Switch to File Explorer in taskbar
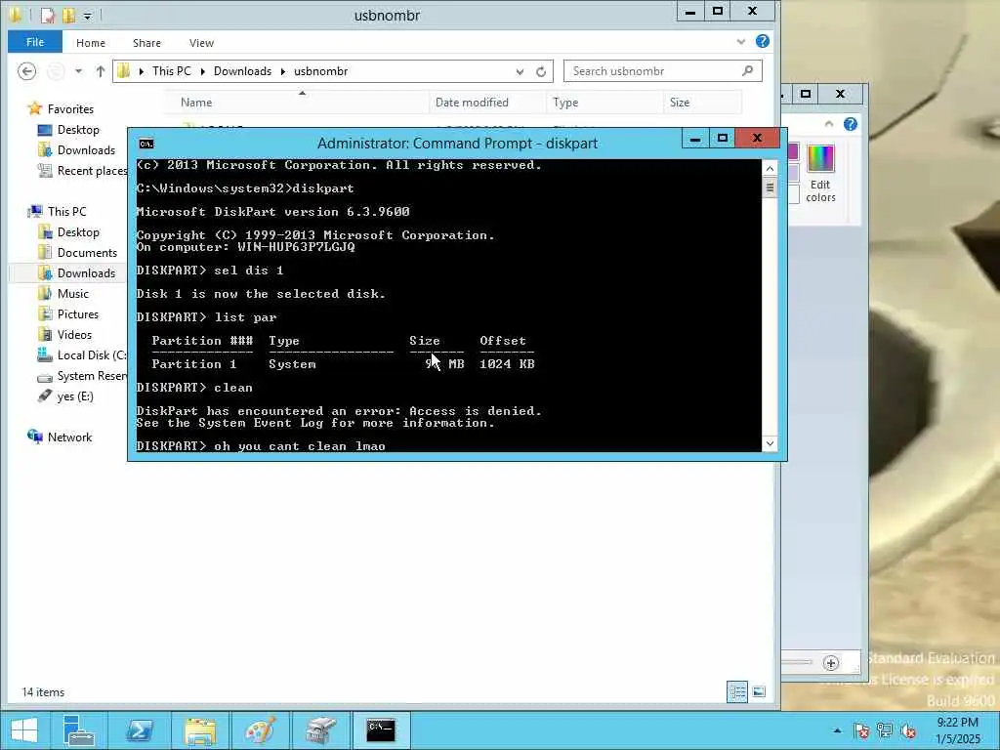Viewport: 1000px width, 750px height. click(199, 730)
